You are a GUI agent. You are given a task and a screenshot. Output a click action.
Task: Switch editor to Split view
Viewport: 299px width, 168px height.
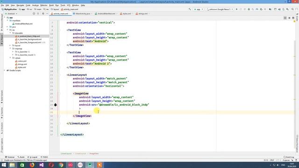[289, 18]
